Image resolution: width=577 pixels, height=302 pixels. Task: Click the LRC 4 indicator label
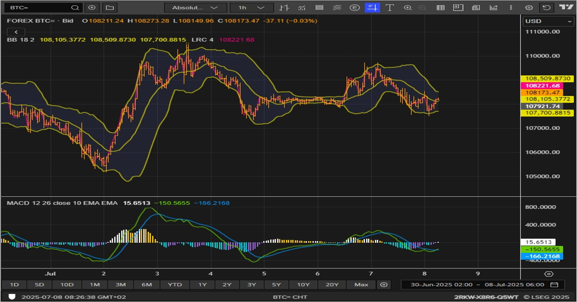202,39
